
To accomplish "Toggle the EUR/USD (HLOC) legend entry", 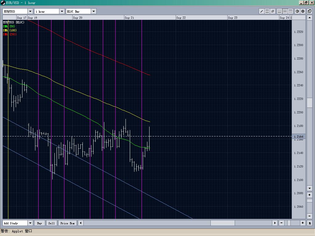I will pos(14,22).
